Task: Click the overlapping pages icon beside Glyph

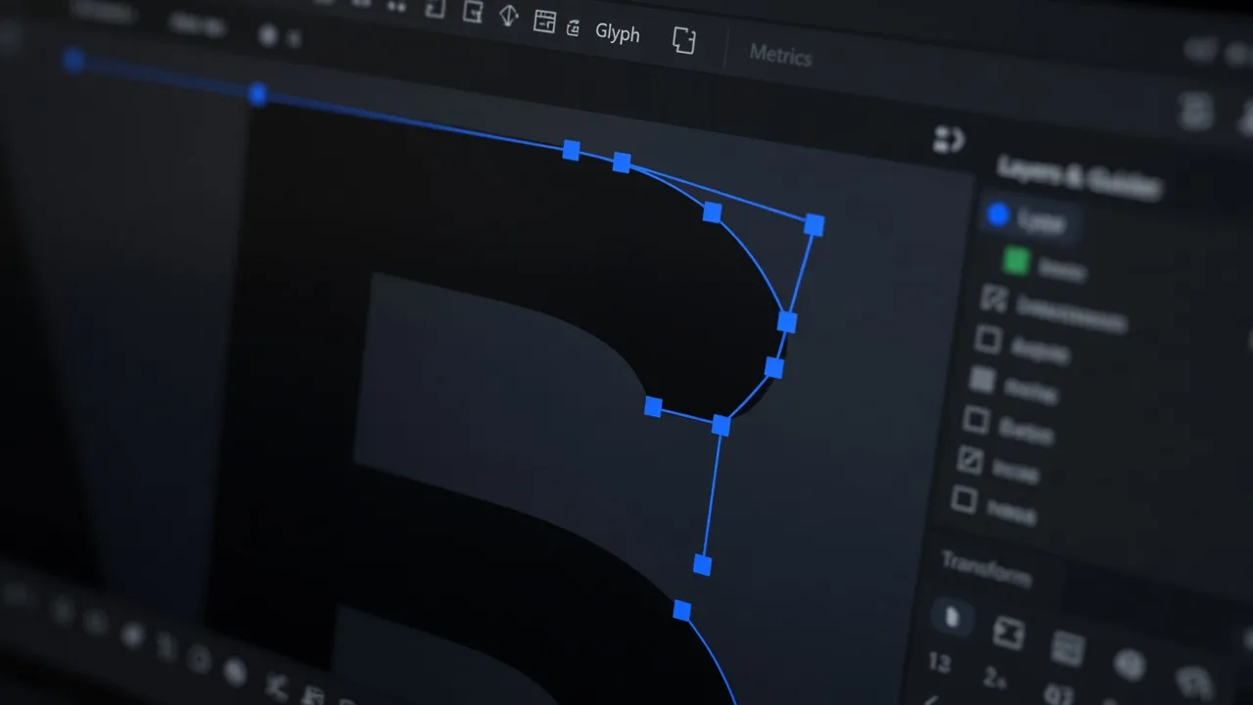Action: 684,40
